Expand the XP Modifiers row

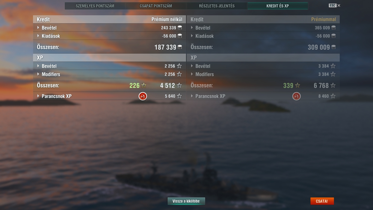[x=109, y=74]
